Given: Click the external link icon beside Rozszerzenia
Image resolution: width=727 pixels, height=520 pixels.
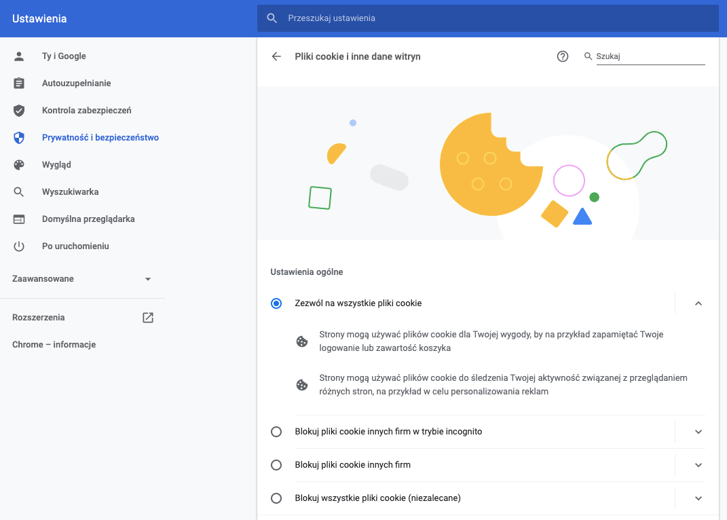Looking at the screenshot, I should (x=148, y=317).
